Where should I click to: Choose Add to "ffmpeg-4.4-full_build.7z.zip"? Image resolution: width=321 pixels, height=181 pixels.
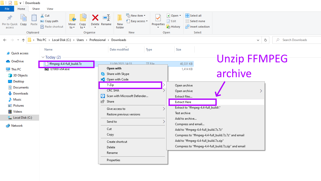pos(199,141)
